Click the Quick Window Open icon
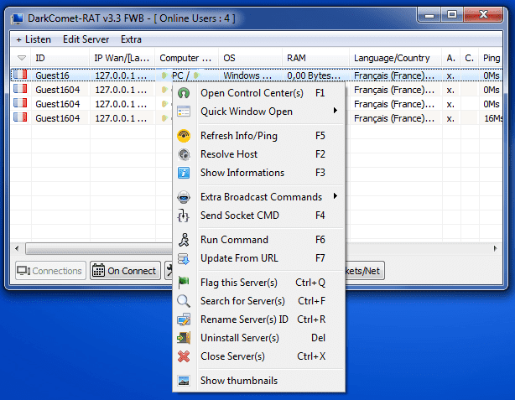This screenshot has width=515, height=400. click(x=184, y=112)
